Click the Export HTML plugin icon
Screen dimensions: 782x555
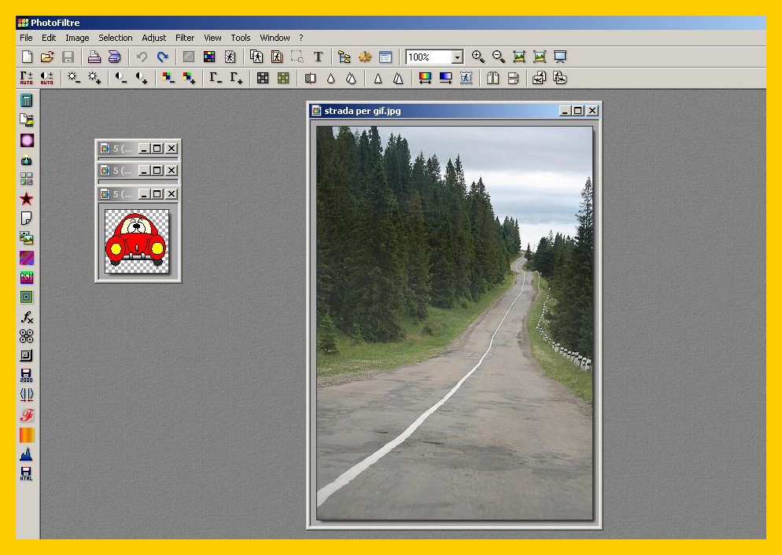point(27,473)
